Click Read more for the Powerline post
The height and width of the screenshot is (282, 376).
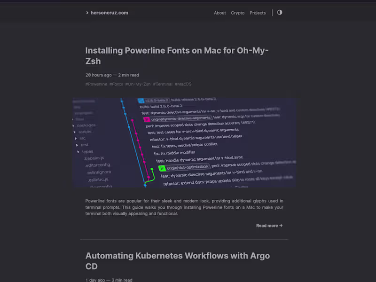point(267,226)
